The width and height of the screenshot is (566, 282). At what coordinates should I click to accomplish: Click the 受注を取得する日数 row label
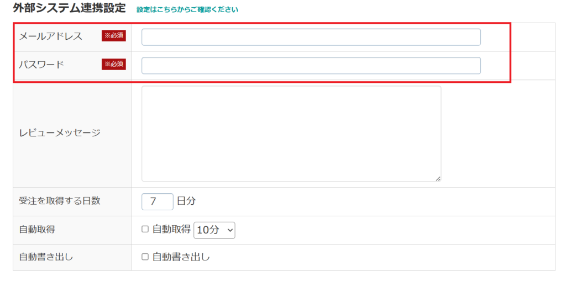coord(60,201)
